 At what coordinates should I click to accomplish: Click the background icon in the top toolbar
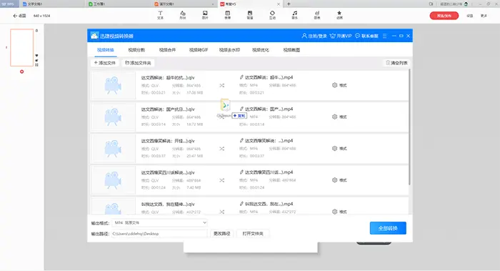[250, 14]
